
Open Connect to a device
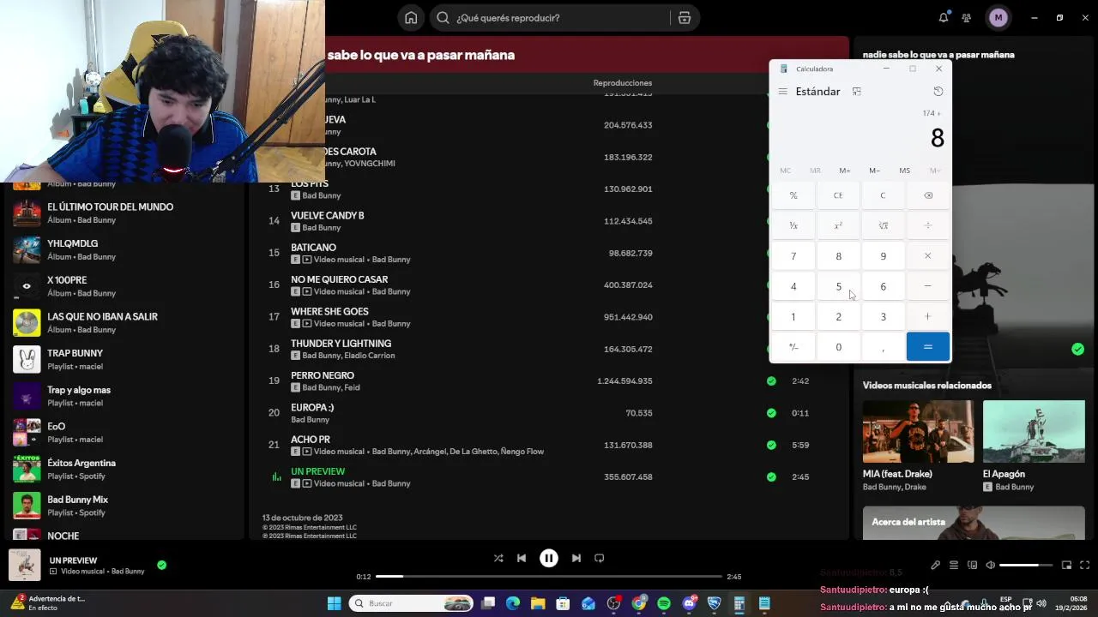coord(972,566)
